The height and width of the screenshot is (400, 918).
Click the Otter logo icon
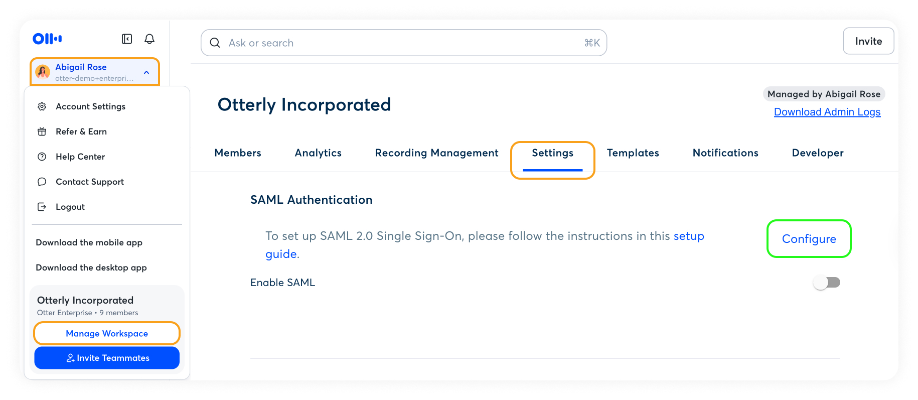point(47,39)
